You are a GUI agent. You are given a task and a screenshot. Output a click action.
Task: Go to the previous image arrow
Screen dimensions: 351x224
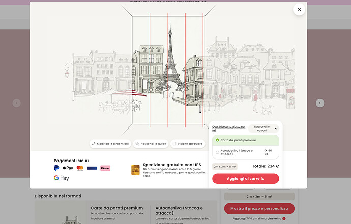(x=17, y=103)
